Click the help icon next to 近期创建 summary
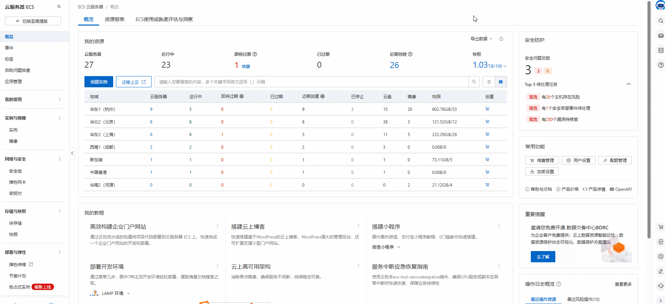Screen dimensions: 665x304 pos(410,54)
